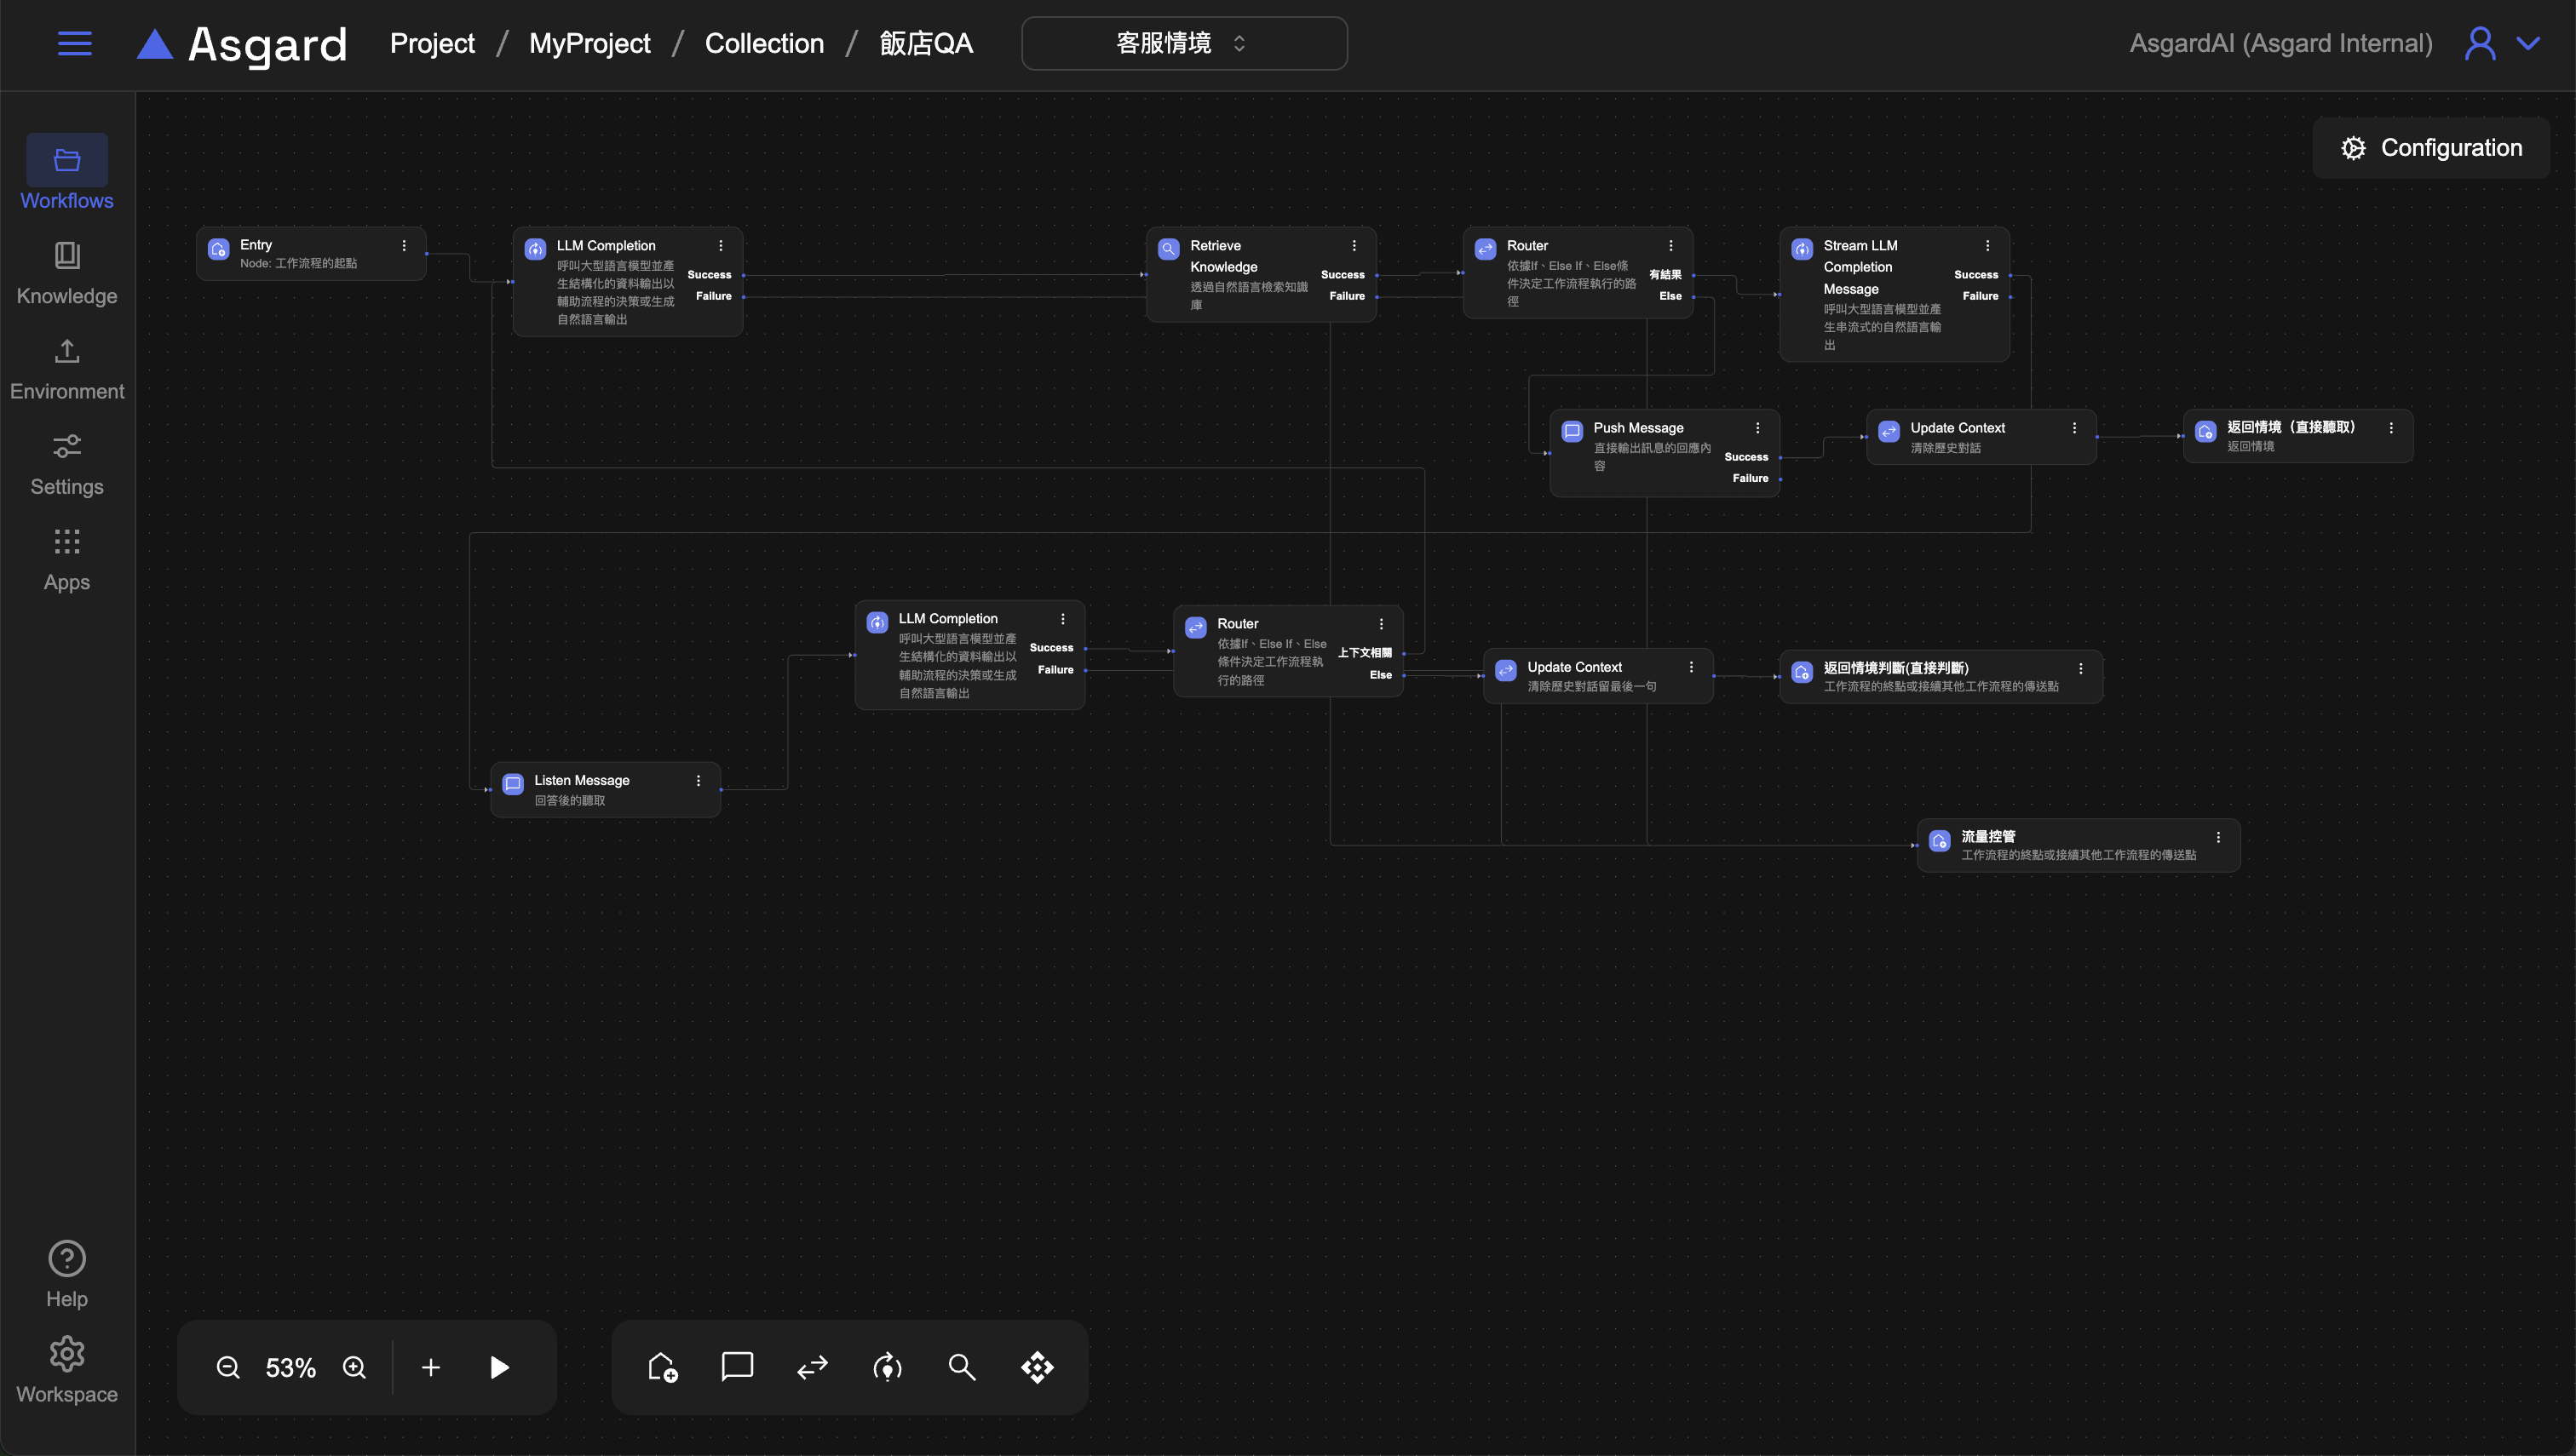Image resolution: width=2576 pixels, height=1456 pixels.
Task: Open the 客服情境 workflow dropdown
Action: point(1183,43)
